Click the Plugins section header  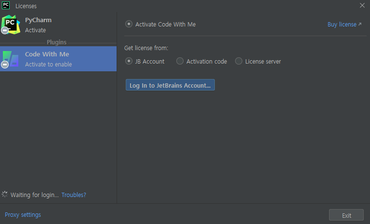tap(57, 42)
